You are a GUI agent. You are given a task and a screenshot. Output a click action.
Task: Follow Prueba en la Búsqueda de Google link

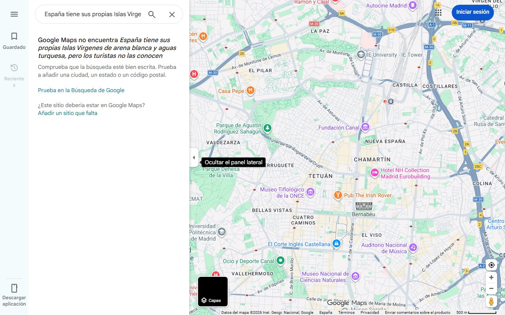tap(81, 90)
